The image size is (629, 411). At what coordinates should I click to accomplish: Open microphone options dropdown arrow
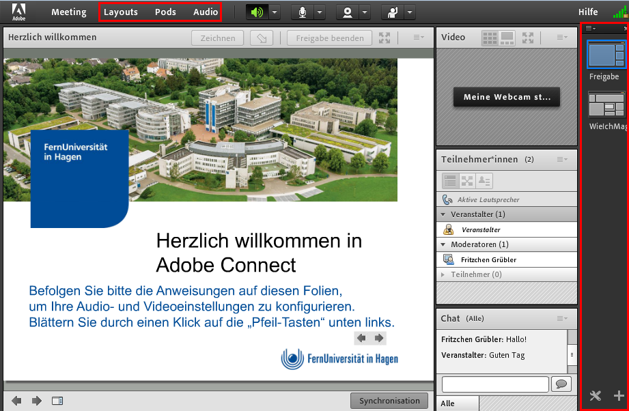pos(320,12)
